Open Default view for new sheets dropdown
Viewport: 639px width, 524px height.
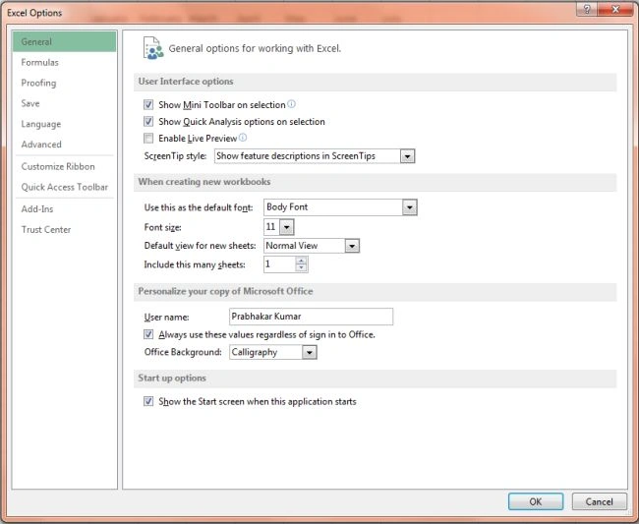click(x=352, y=246)
